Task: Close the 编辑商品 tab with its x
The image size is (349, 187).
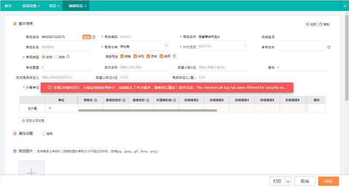Action: [86, 6]
